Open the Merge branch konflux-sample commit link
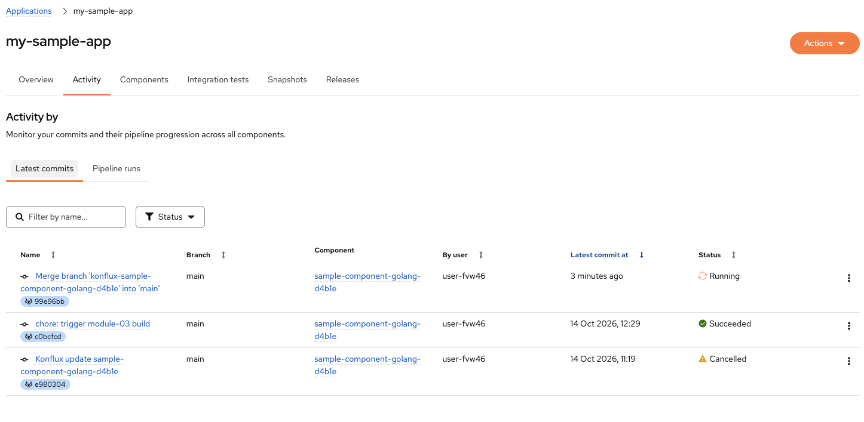Viewport: 864px width, 422px height. [90, 282]
